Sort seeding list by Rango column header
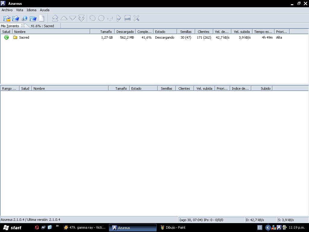309x232 pixels. pyautogui.click(x=10, y=89)
